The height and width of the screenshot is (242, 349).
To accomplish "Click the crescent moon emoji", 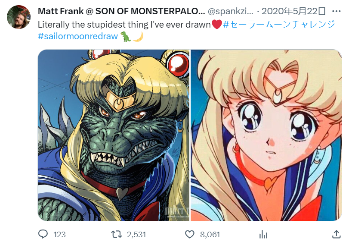I will (x=138, y=36).
